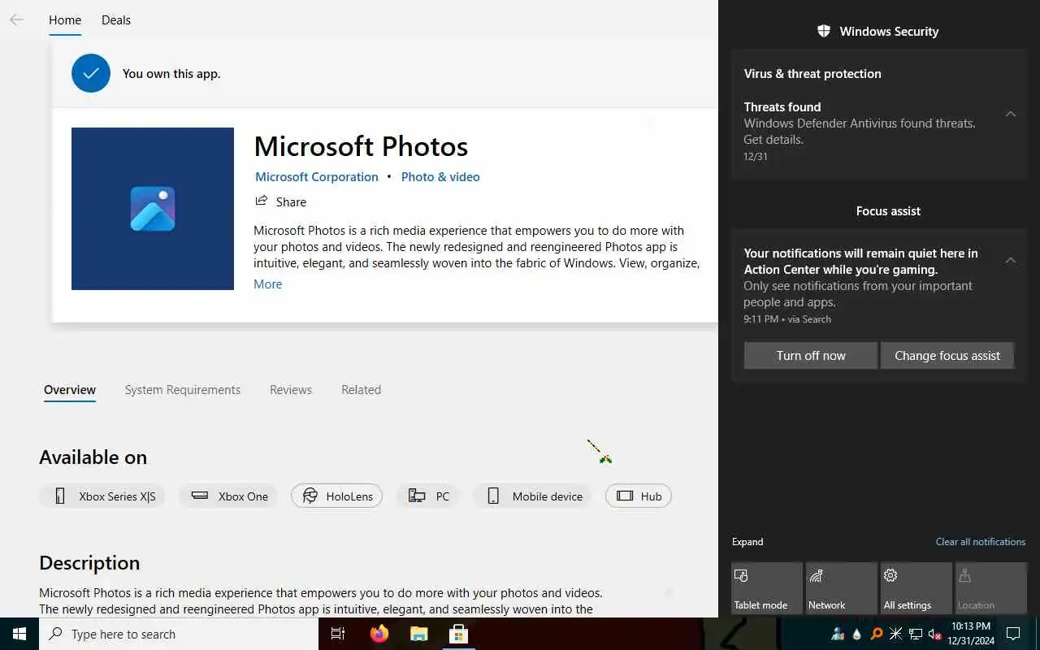
Task: Collapse the Focus assist notification chevron
Action: coord(1011,260)
